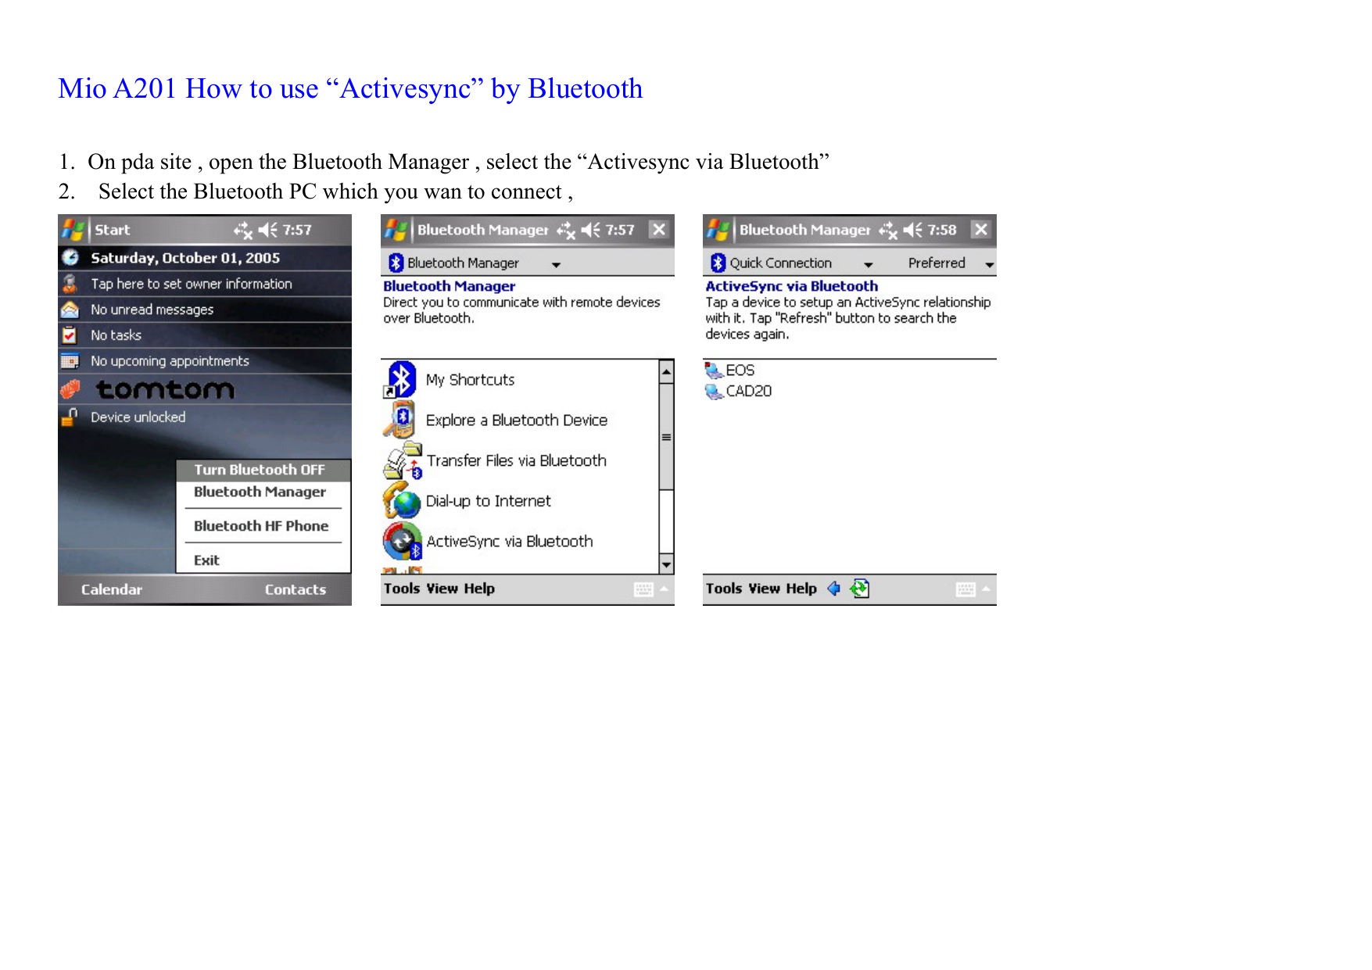Click scroll down arrow in shortcut list
Screen dimensions: 1372x970
[x=666, y=564]
